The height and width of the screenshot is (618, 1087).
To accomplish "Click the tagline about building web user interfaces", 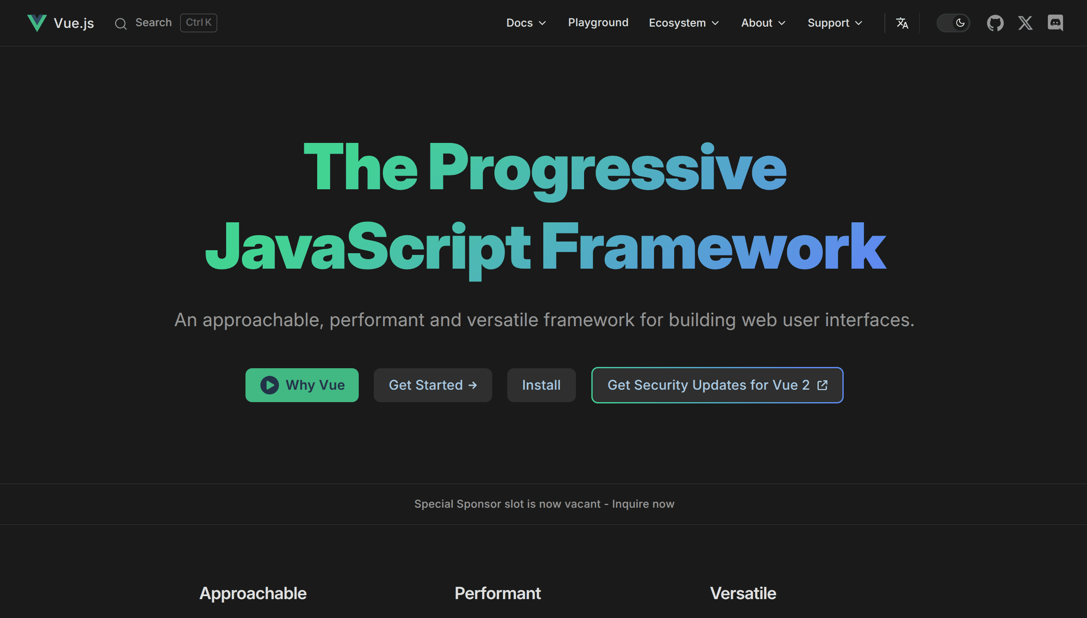I will 544,320.
